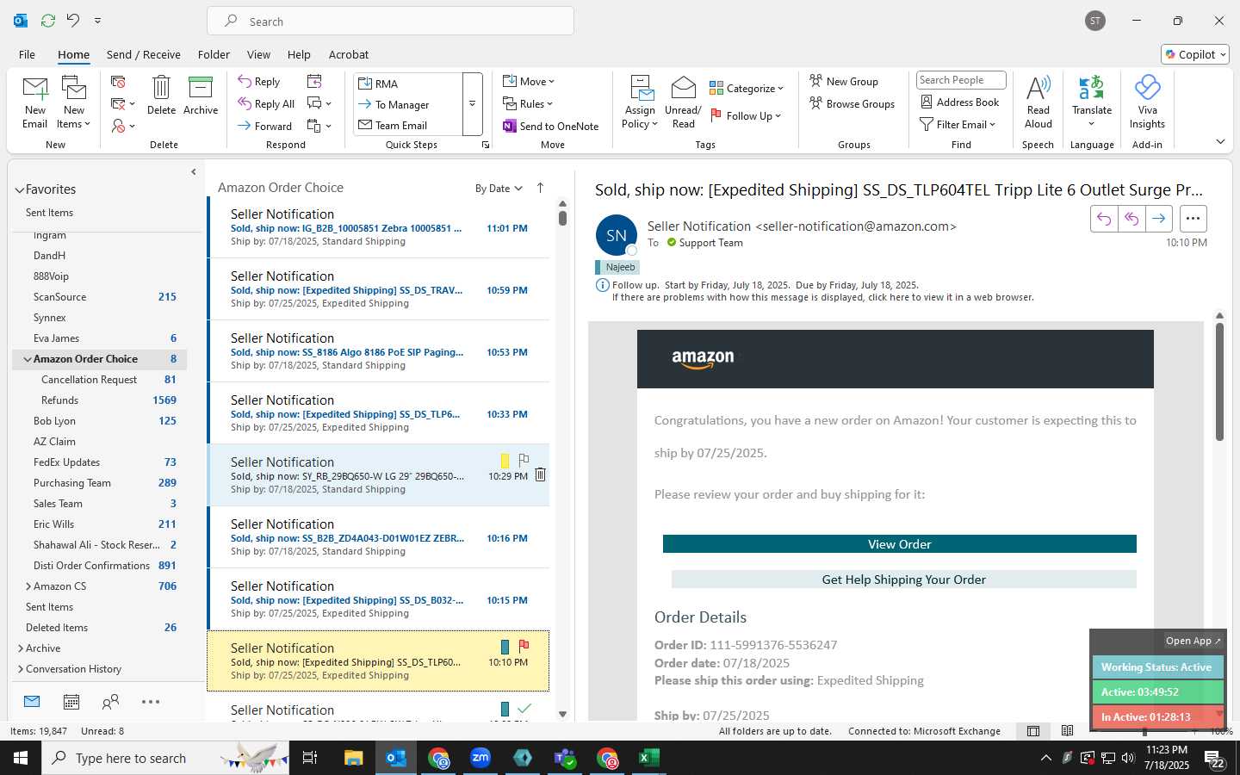Switch to the Folder tab
The width and height of the screenshot is (1240, 775).
[x=214, y=54]
